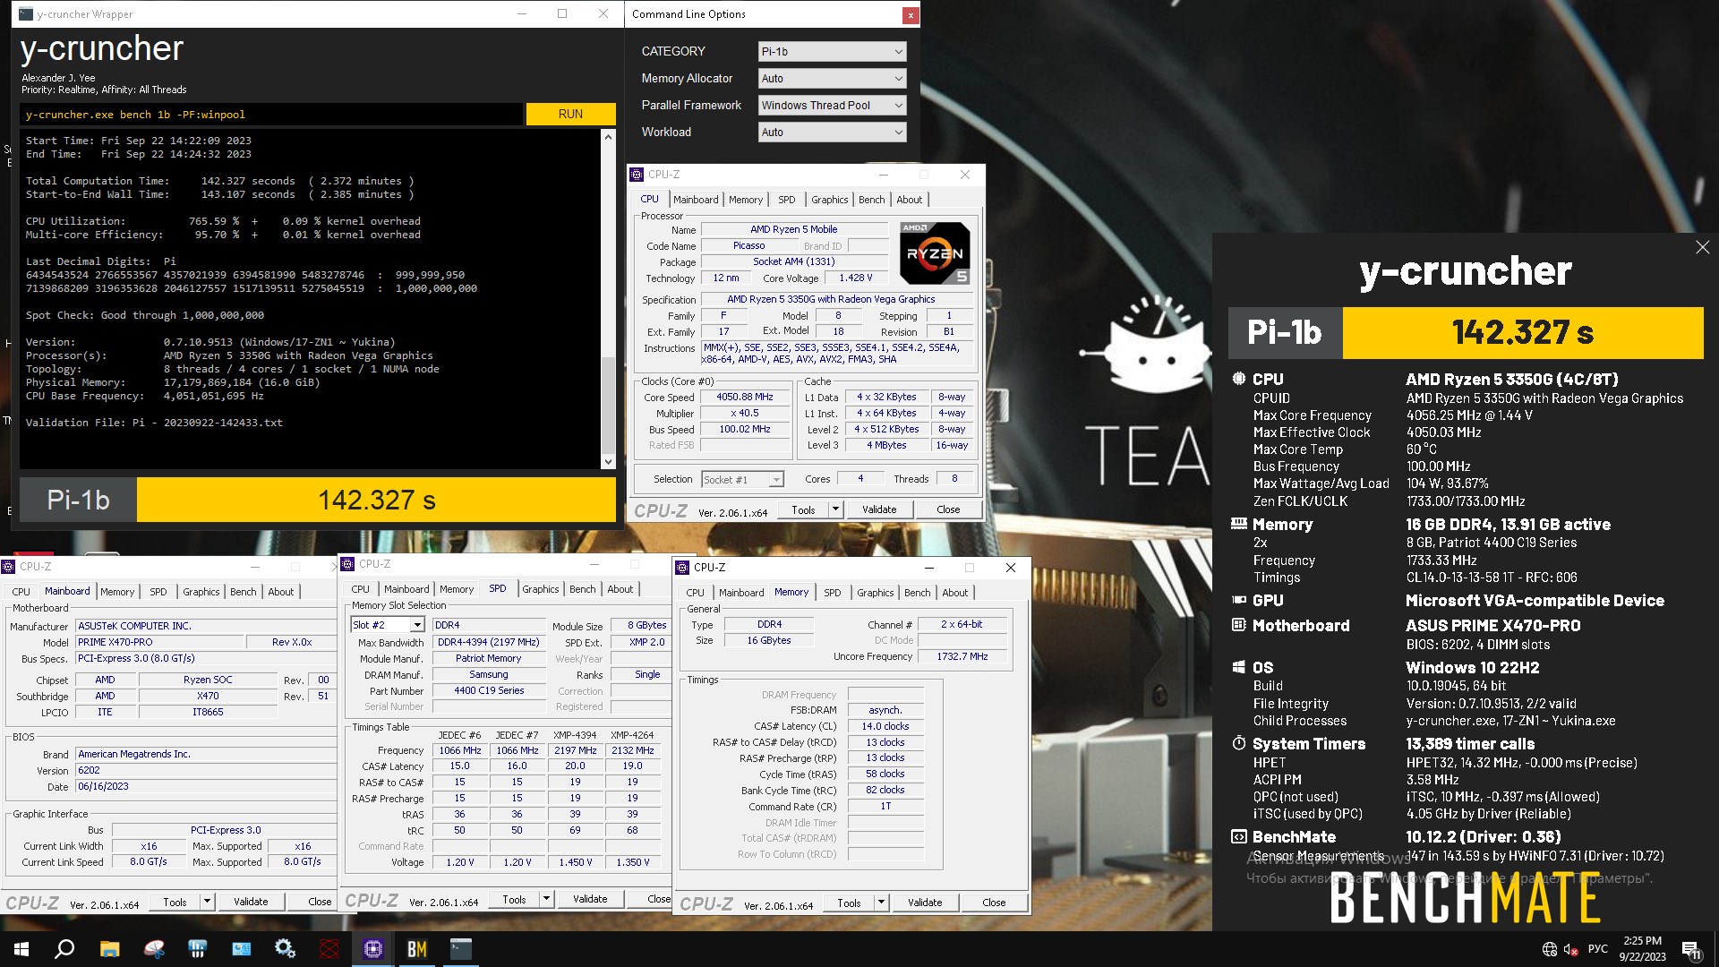This screenshot has height=967, width=1719.
Task: Open Memory tab in Mainboard CPU-Z window
Action: click(x=117, y=592)
